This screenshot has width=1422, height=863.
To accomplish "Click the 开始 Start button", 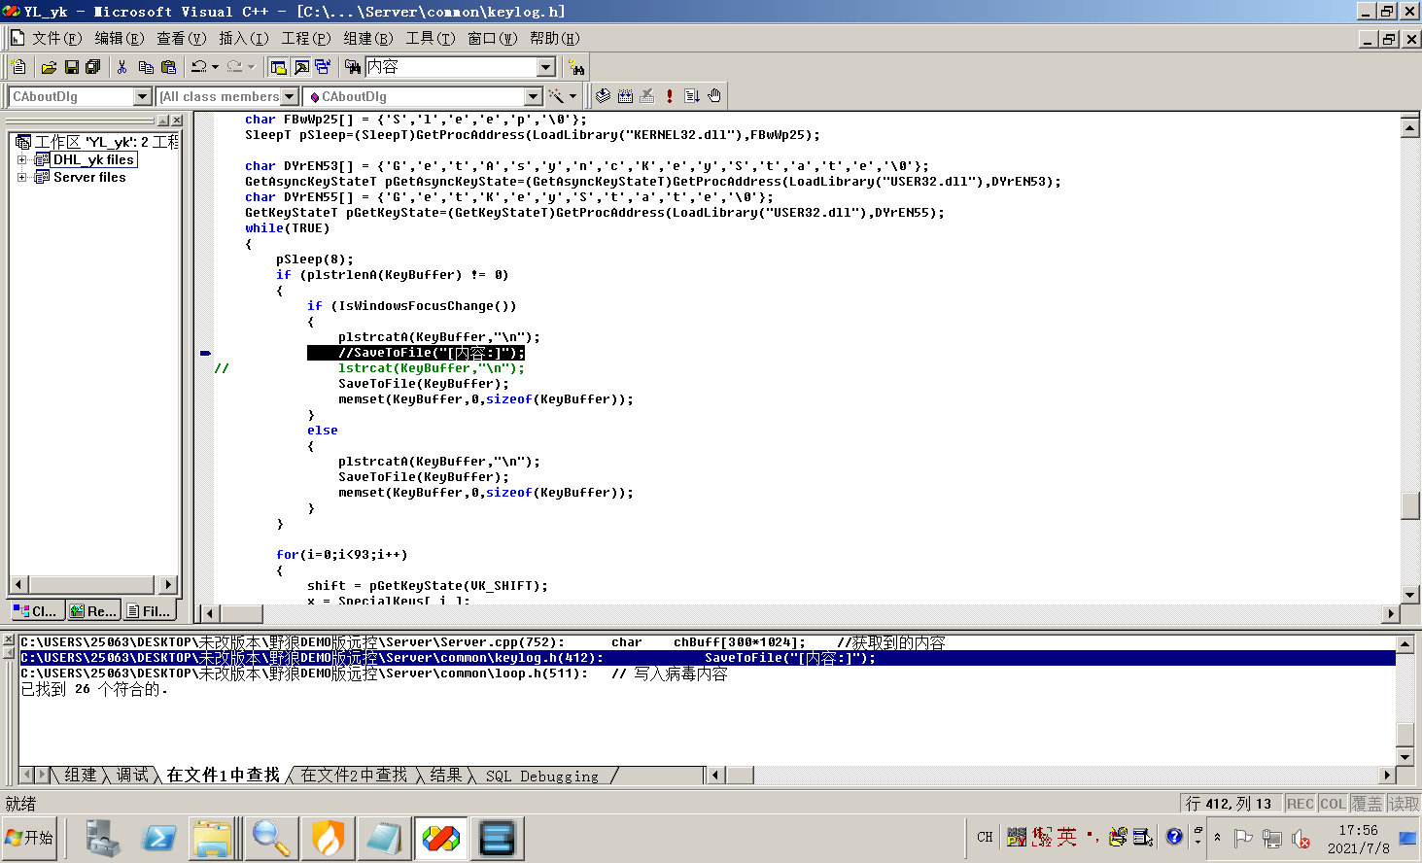I will [30, 837].
